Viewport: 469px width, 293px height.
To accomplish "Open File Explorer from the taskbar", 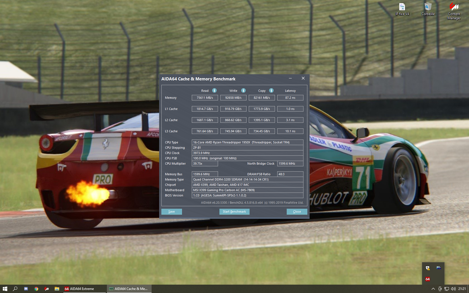I will tap(57, 289).
